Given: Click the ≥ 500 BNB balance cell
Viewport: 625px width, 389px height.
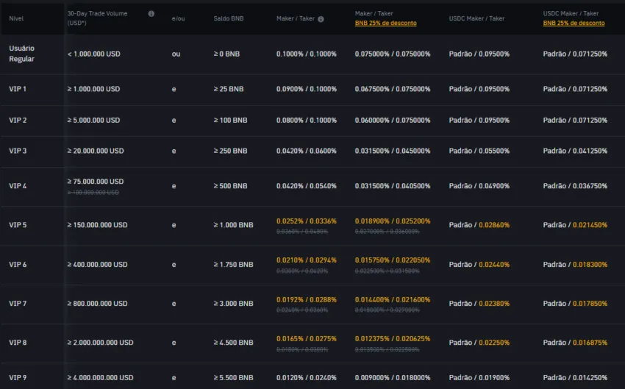Looking at the screenshot, I should coord(230,186).
